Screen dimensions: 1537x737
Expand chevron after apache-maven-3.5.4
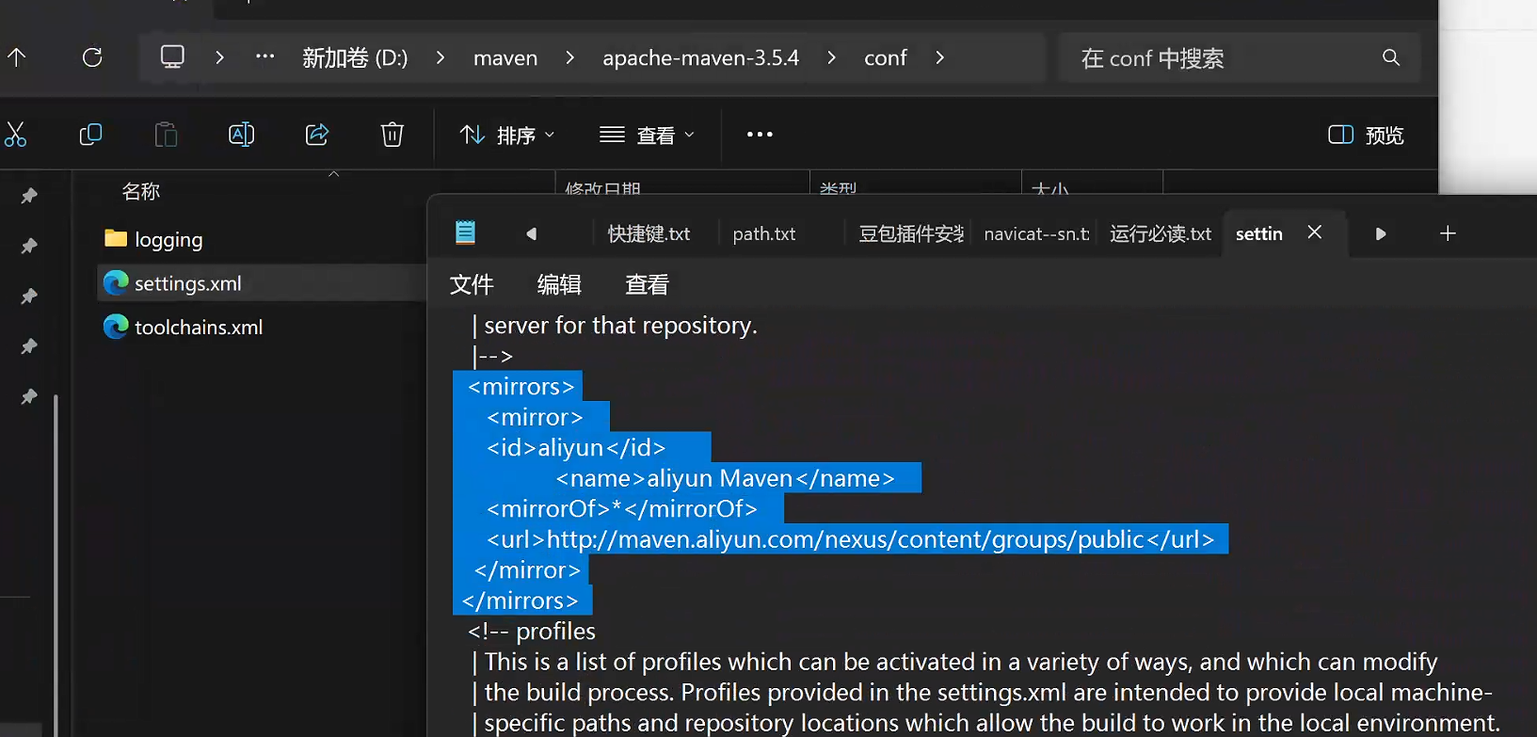coord(831,57)
